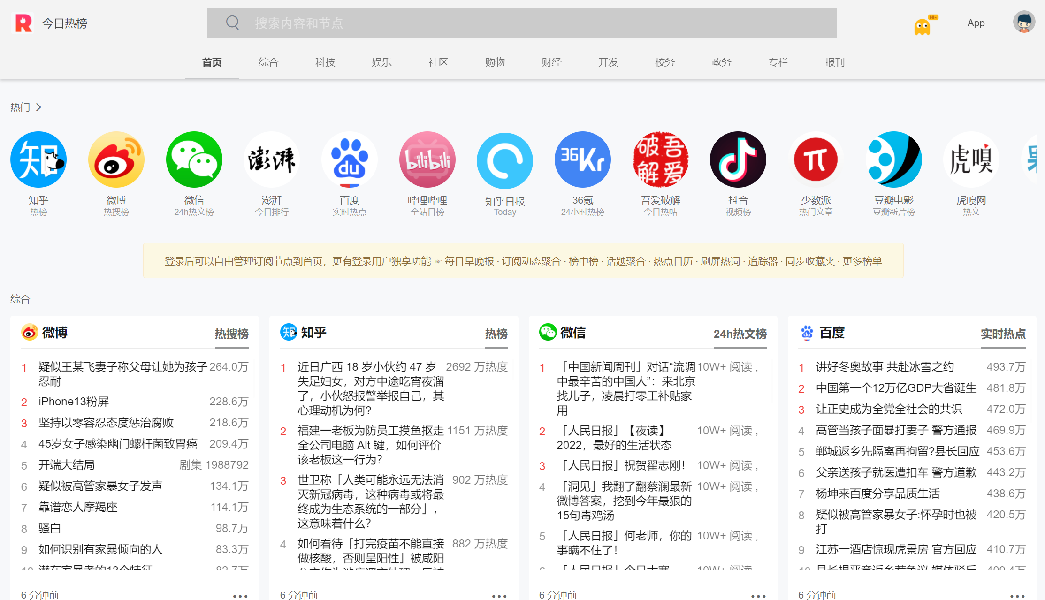Image resolution: width=1045 pixels, height=600 pixels.
Task: Click the 综合 section heading
Action: [20, 299]
